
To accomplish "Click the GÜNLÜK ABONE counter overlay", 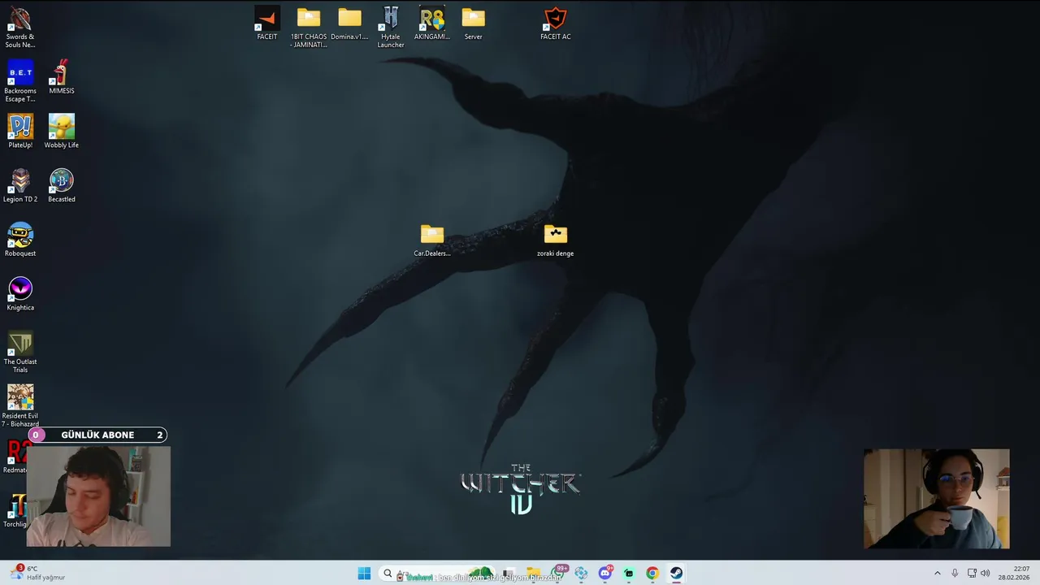I will pos(97,435).
